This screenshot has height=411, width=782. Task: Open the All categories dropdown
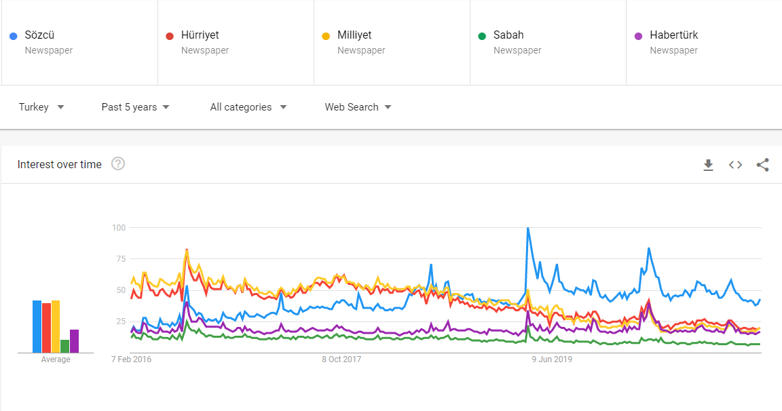point(248,107)
